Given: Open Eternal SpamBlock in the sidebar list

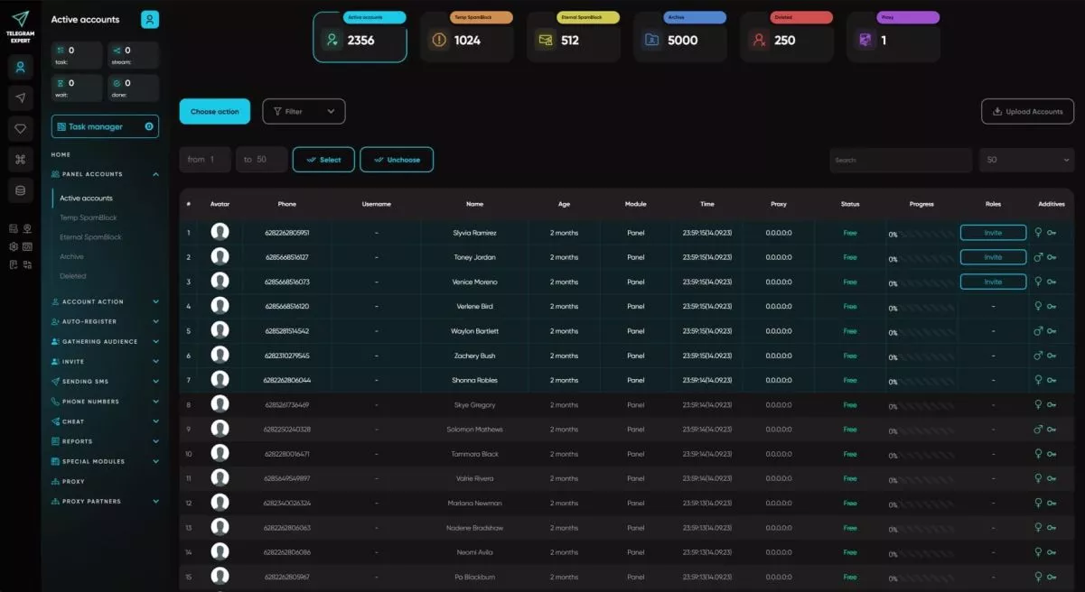Looking at the screenshot, I should [90, 237].
